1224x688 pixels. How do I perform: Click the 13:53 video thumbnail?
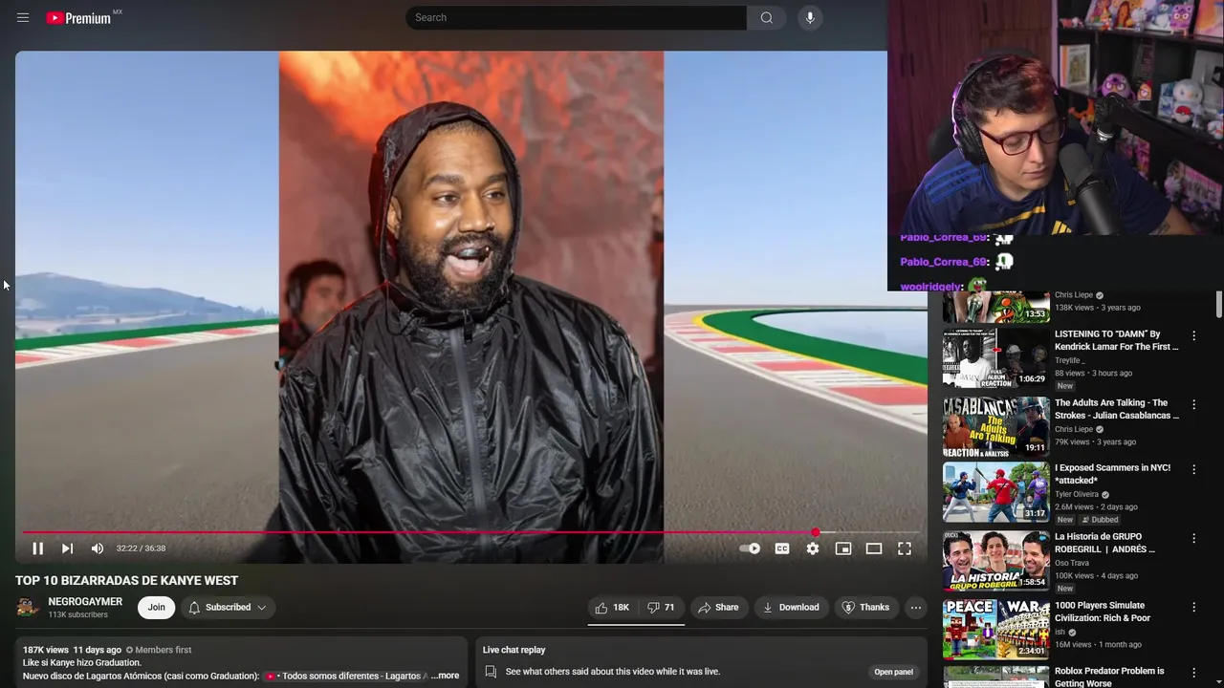point(995,307)
